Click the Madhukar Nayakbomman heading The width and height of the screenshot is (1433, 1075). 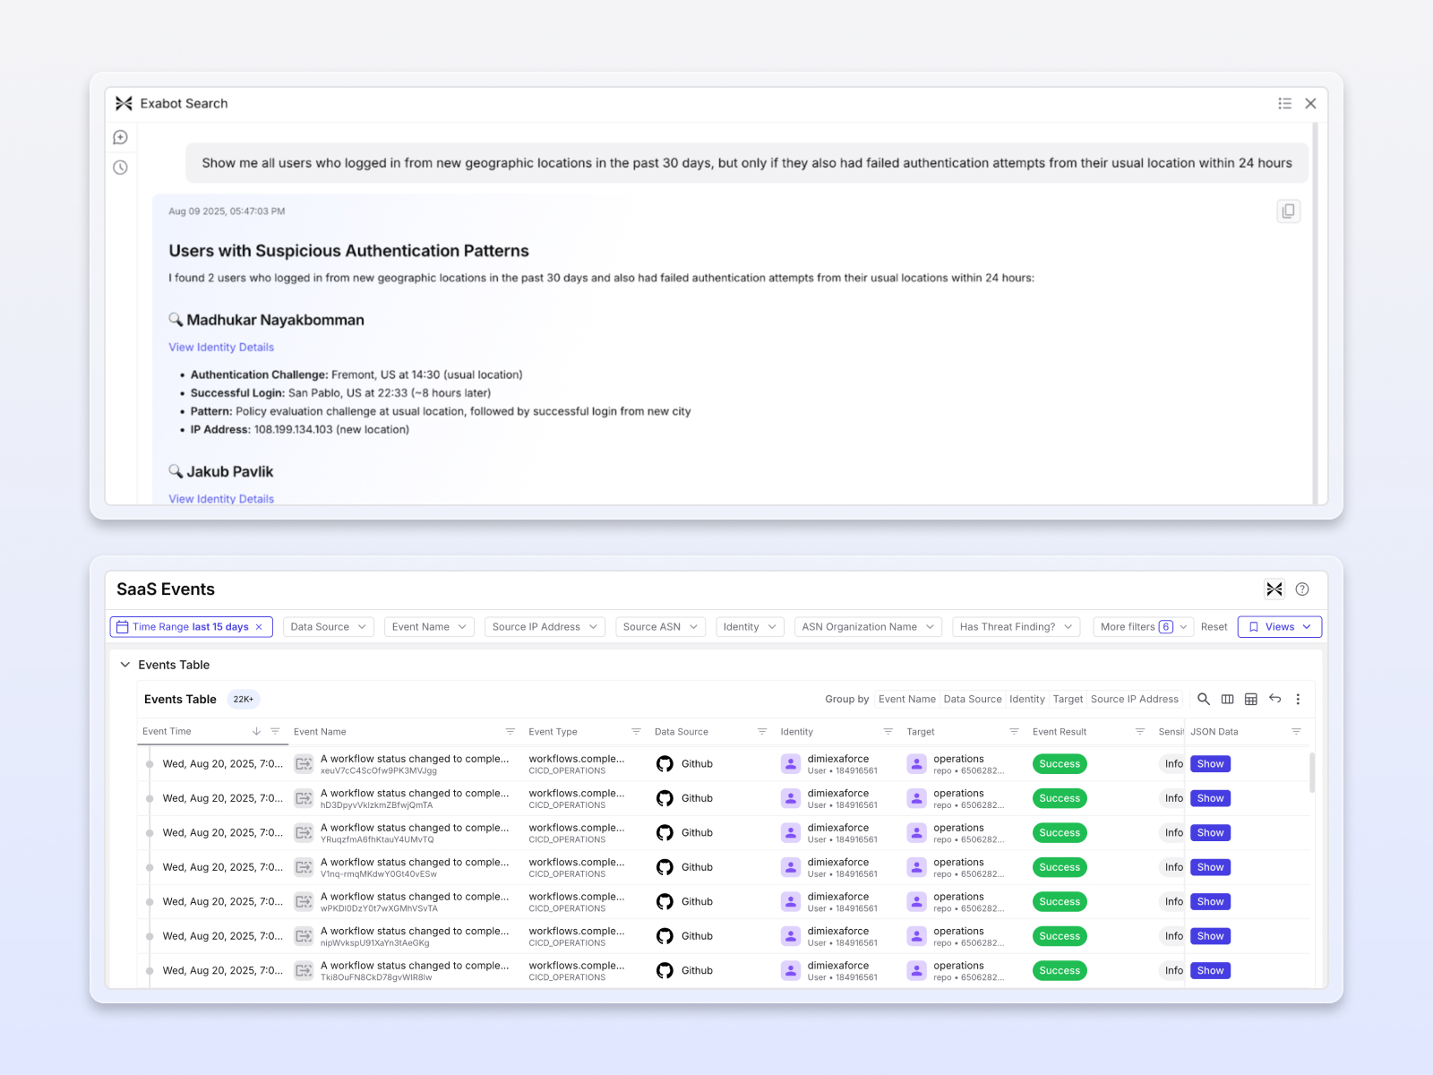tap(275, 320)
